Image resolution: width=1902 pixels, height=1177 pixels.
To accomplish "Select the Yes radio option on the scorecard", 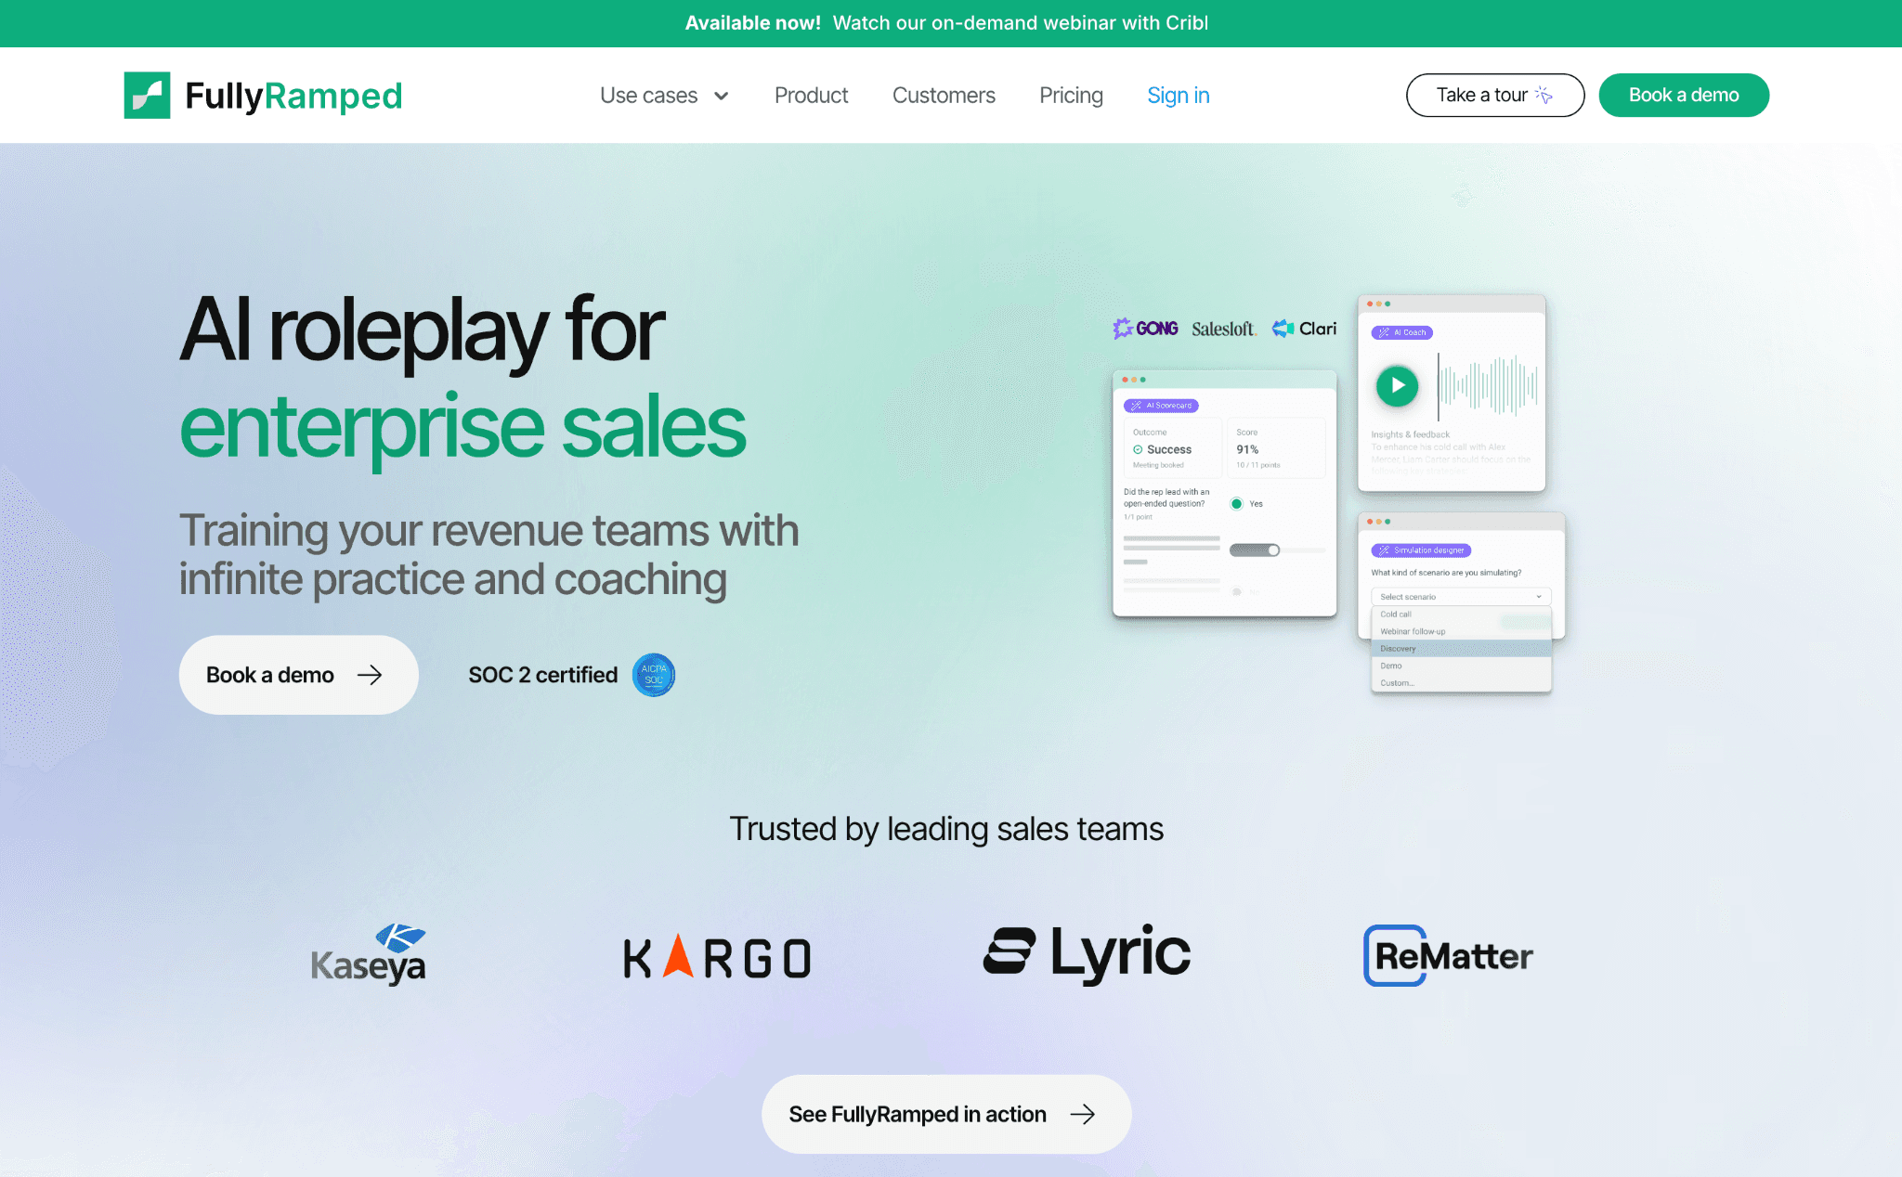I will tap(1236, 503).
